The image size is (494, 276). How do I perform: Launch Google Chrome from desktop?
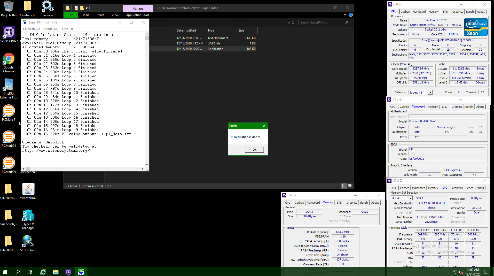9,63
